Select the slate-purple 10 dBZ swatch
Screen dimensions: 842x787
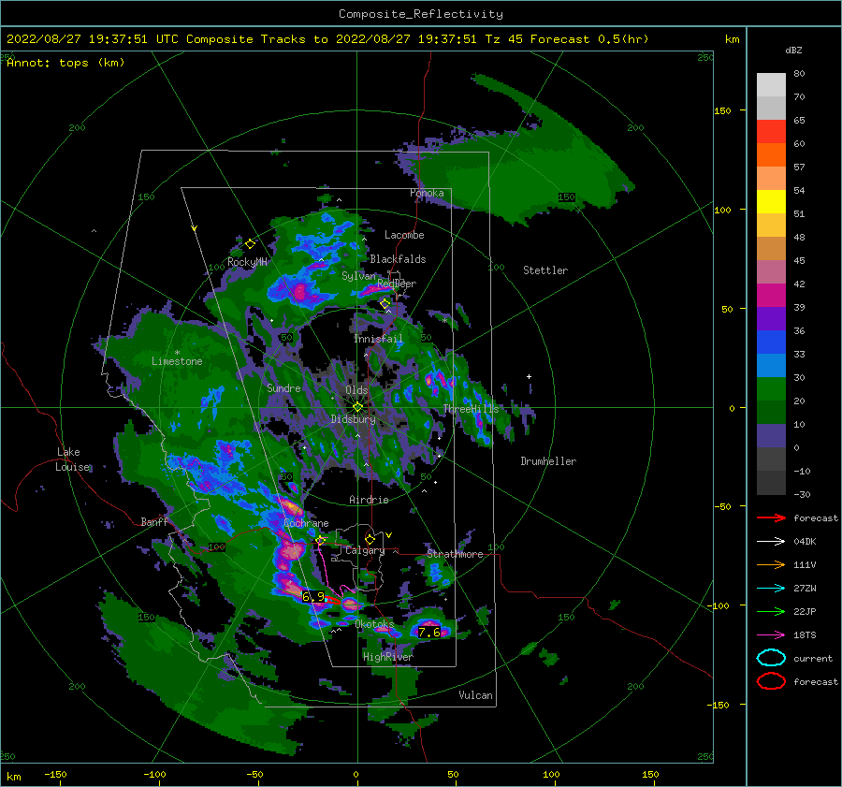click(x=771, y=436)
